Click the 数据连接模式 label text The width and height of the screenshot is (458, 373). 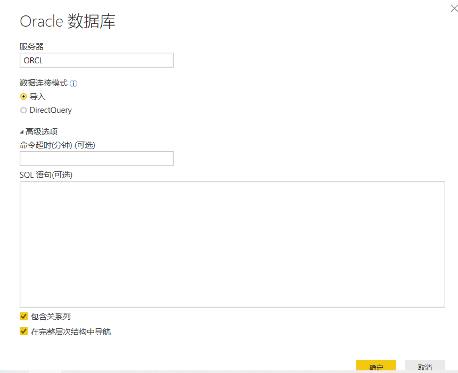click(x=44, y=83)
